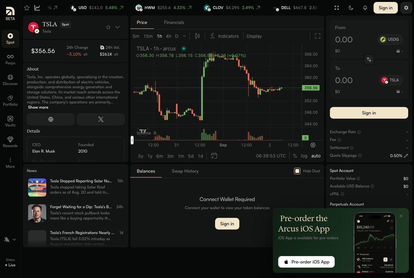This screenshot has height=278, width=414.
Task: Open chart date range calendar
Action: 214,156
